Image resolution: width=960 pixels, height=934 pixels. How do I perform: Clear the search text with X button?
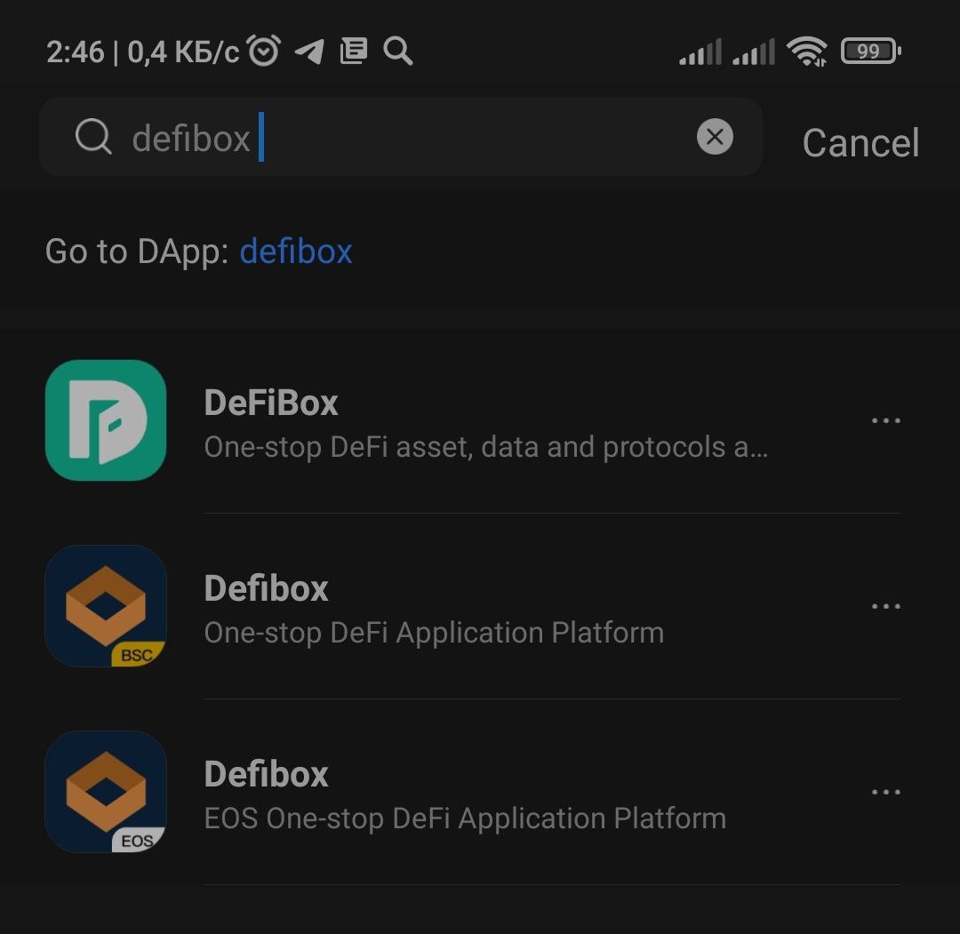point(715,138)
